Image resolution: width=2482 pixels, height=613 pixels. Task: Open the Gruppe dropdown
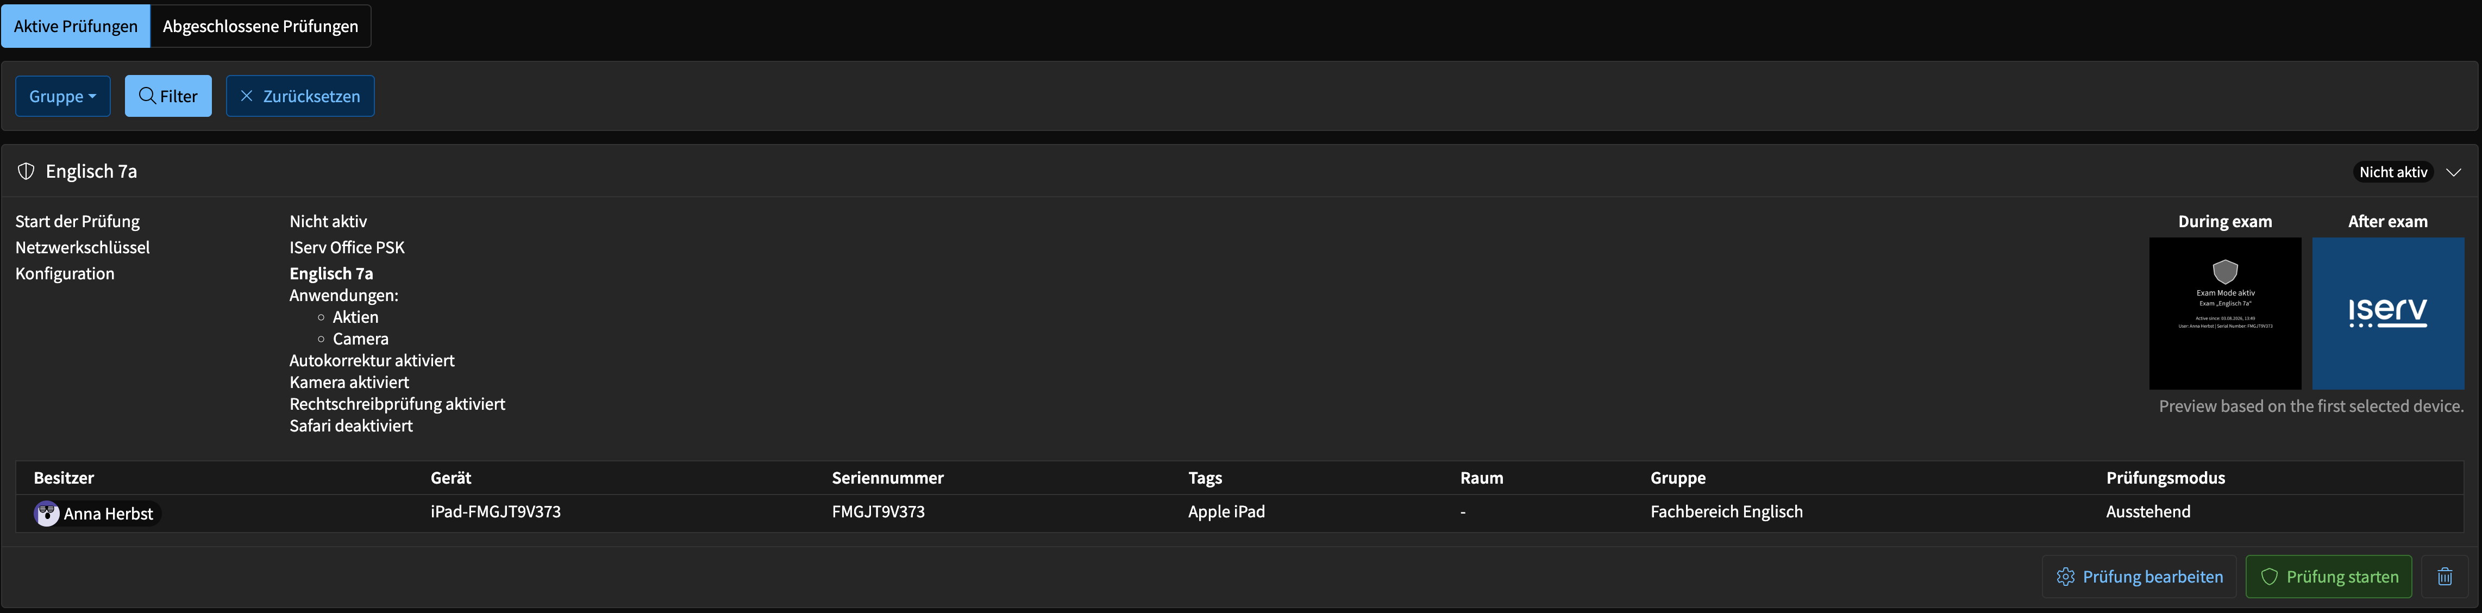pyautogui.click(x=62, y=96)
